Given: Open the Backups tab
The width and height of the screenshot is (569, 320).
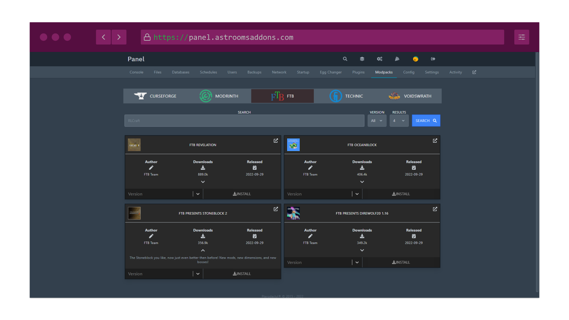Looking at the screenshot, I should click(254, 72).
